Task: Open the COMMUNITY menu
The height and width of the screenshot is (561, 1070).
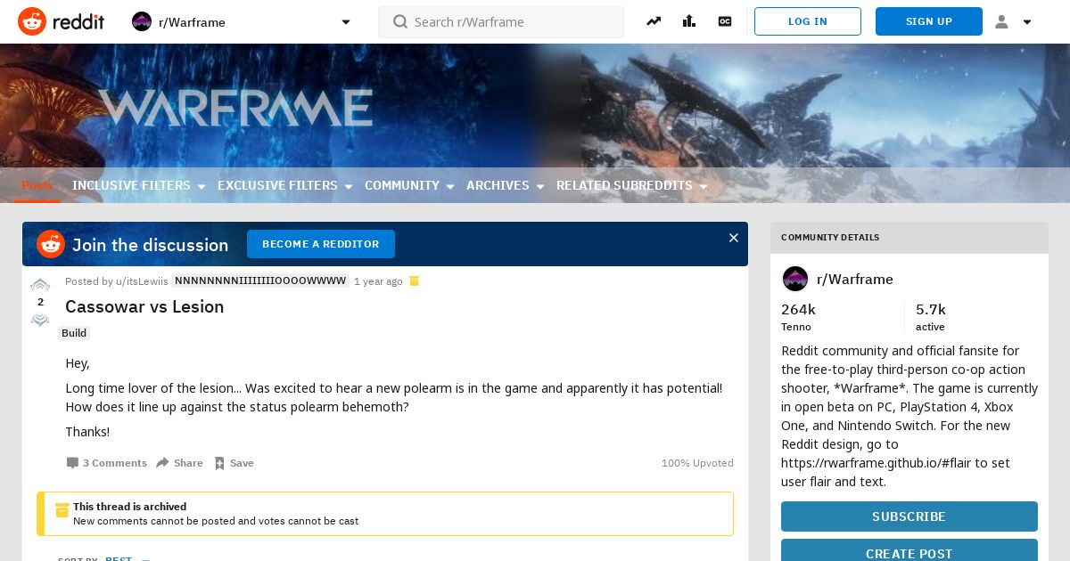Action: point(402,185)
